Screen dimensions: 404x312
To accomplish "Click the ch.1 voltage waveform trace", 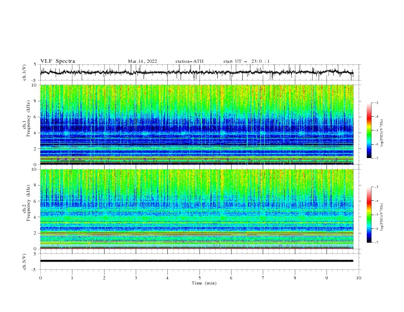I will 196,72.
